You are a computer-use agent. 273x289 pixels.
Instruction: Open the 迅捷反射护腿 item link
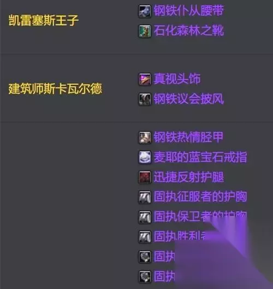tap(188, 177)
